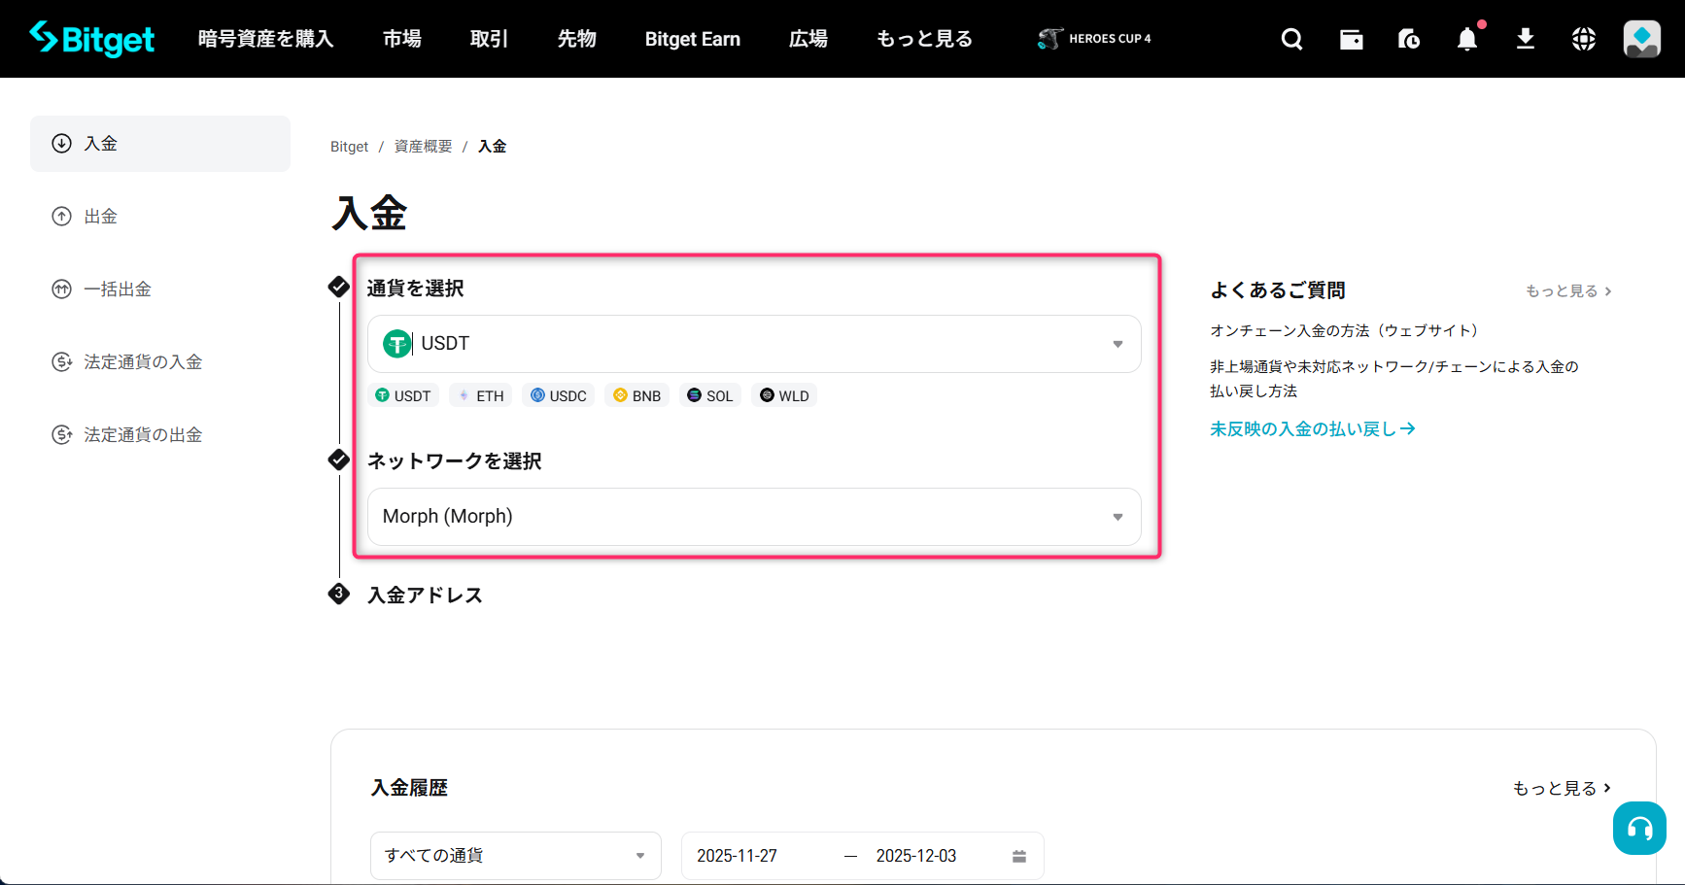Viewport: 1685px width, 885px height.
Task: Open the search icon in the navigation bar
Action: click(1292, 39)
